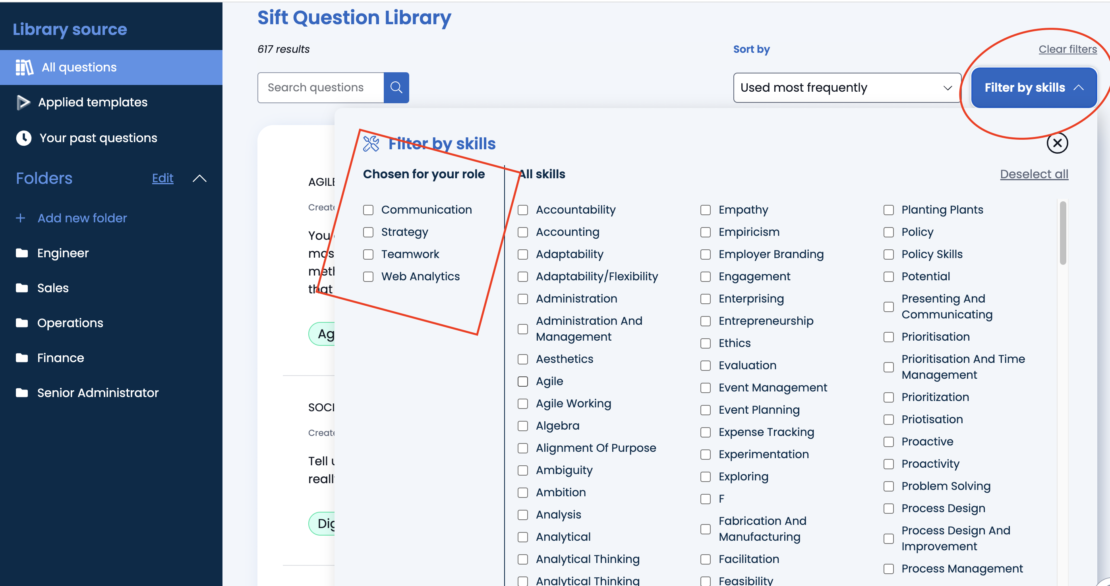Select the Operations folder
The height and width of the screenshot is (586, 1110).
[x=70, y=323]
